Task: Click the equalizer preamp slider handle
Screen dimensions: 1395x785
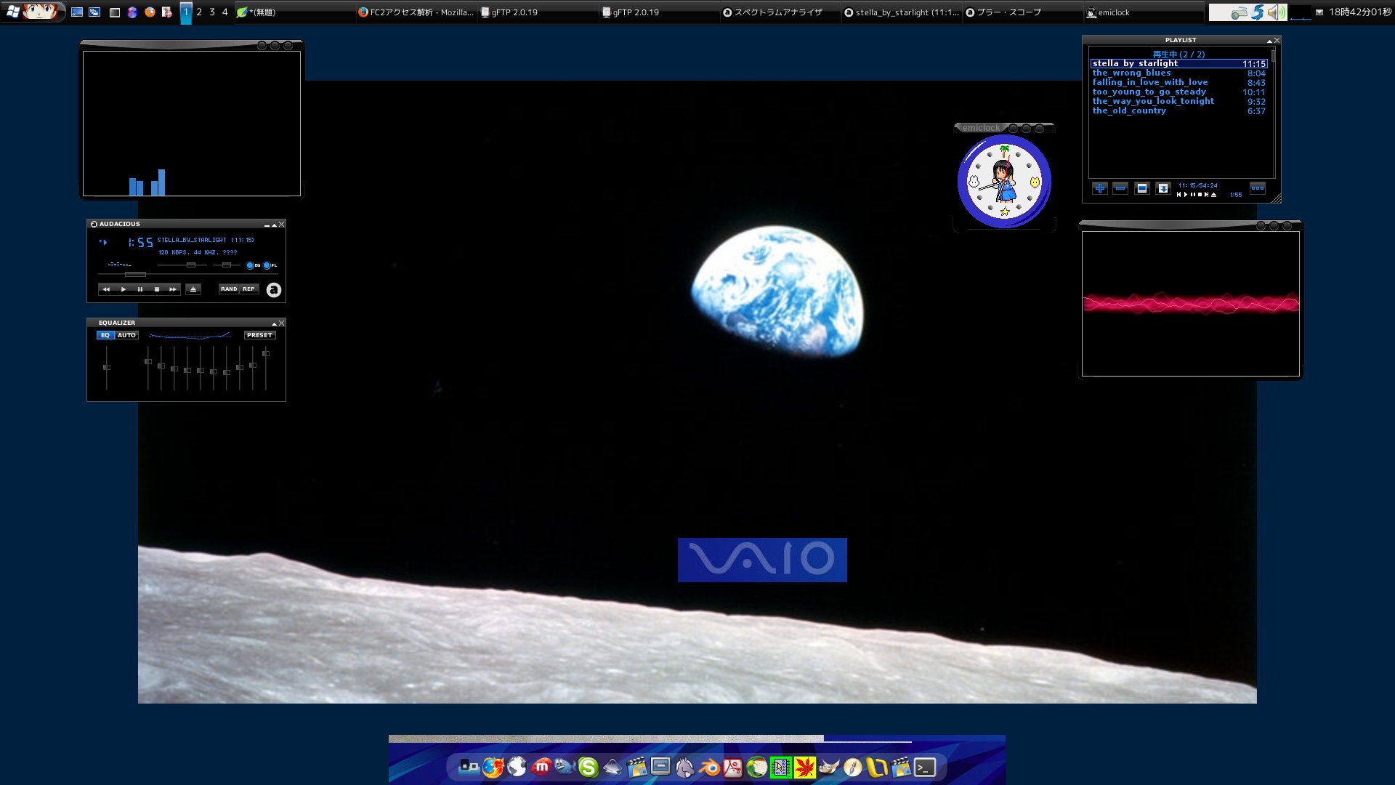Action: [107, 367]
